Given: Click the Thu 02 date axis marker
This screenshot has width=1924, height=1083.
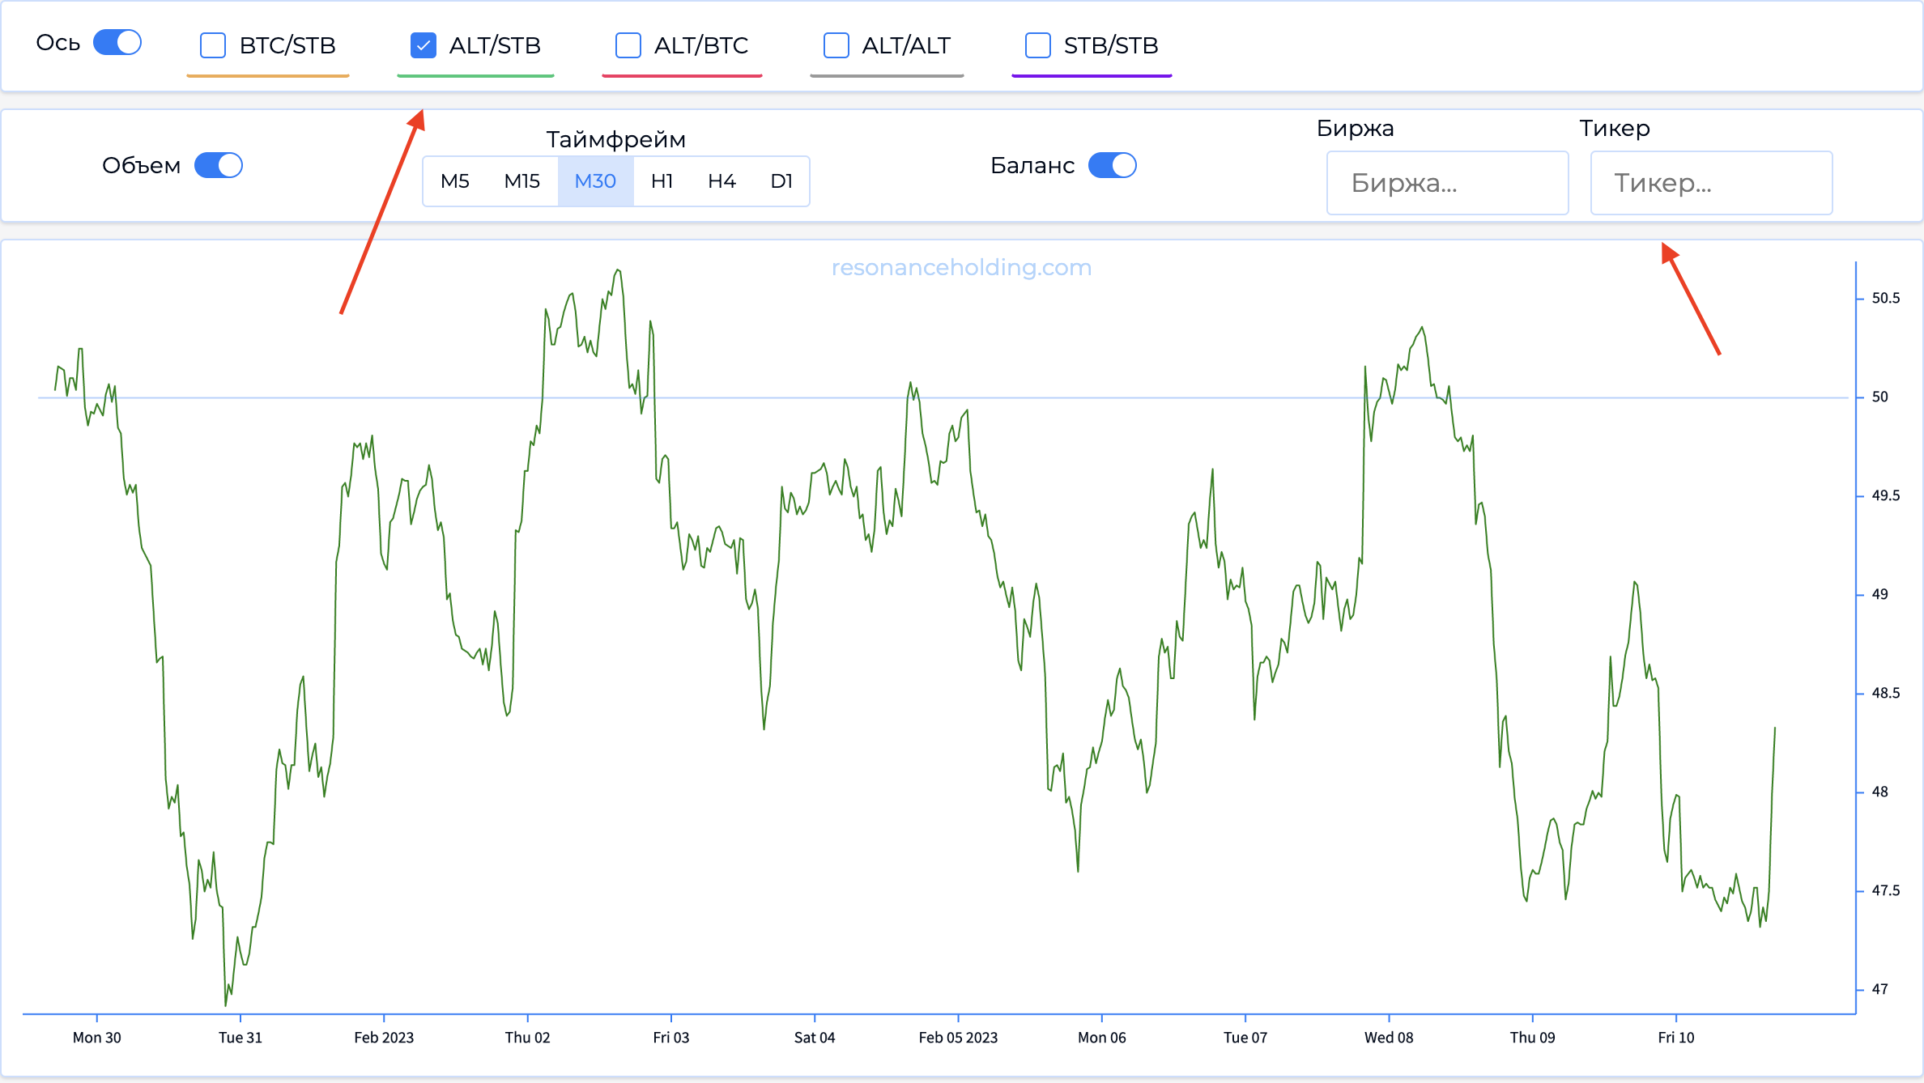Looking at the screenshot, I should click(x=527, y=1037).
